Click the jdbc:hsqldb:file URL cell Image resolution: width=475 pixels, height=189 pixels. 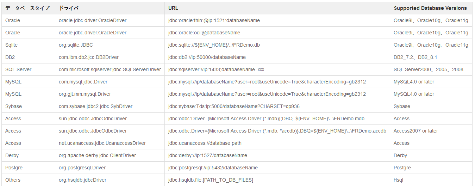coord(277,180)
